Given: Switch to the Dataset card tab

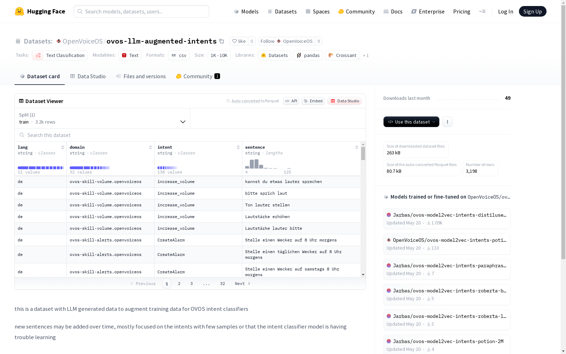Looking at the screenshot, I should [40, 76].
